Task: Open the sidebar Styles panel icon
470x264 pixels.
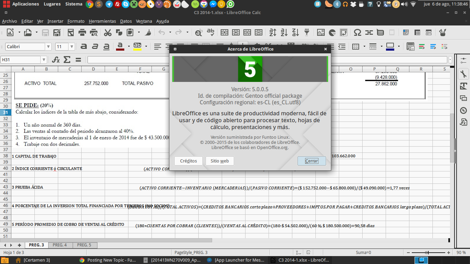Action: [x=463, y=86]
